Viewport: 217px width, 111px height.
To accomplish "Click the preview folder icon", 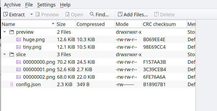I will point(12,32).
